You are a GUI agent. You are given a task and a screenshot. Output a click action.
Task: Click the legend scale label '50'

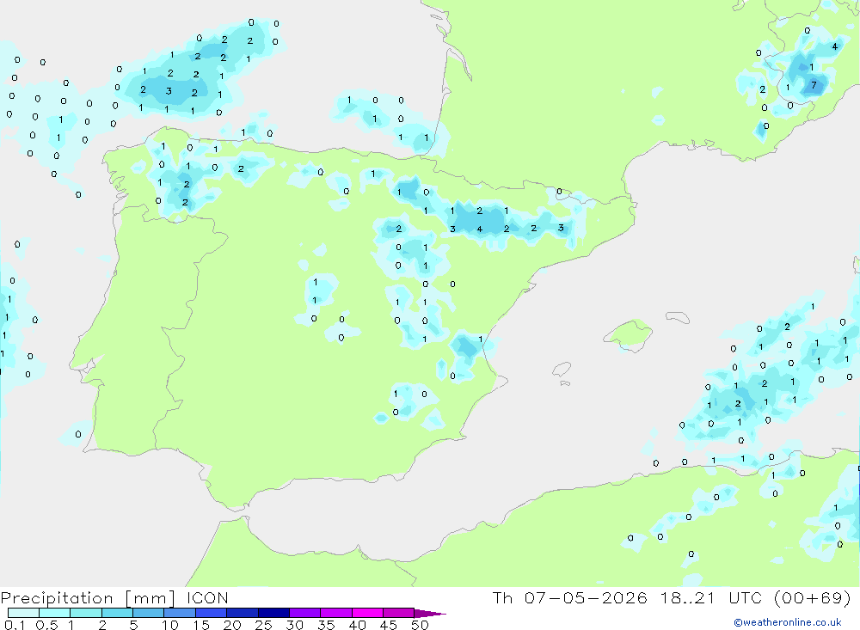tap(420, 625)
